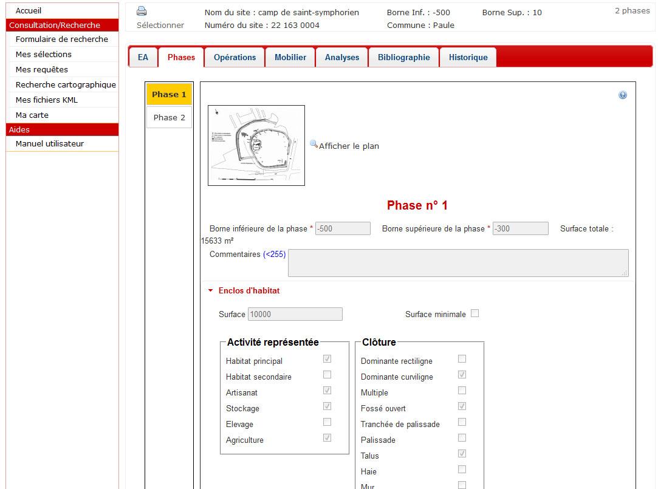
Task: Click the Borne inférieure de la phase field
Action: click(343, 229)
